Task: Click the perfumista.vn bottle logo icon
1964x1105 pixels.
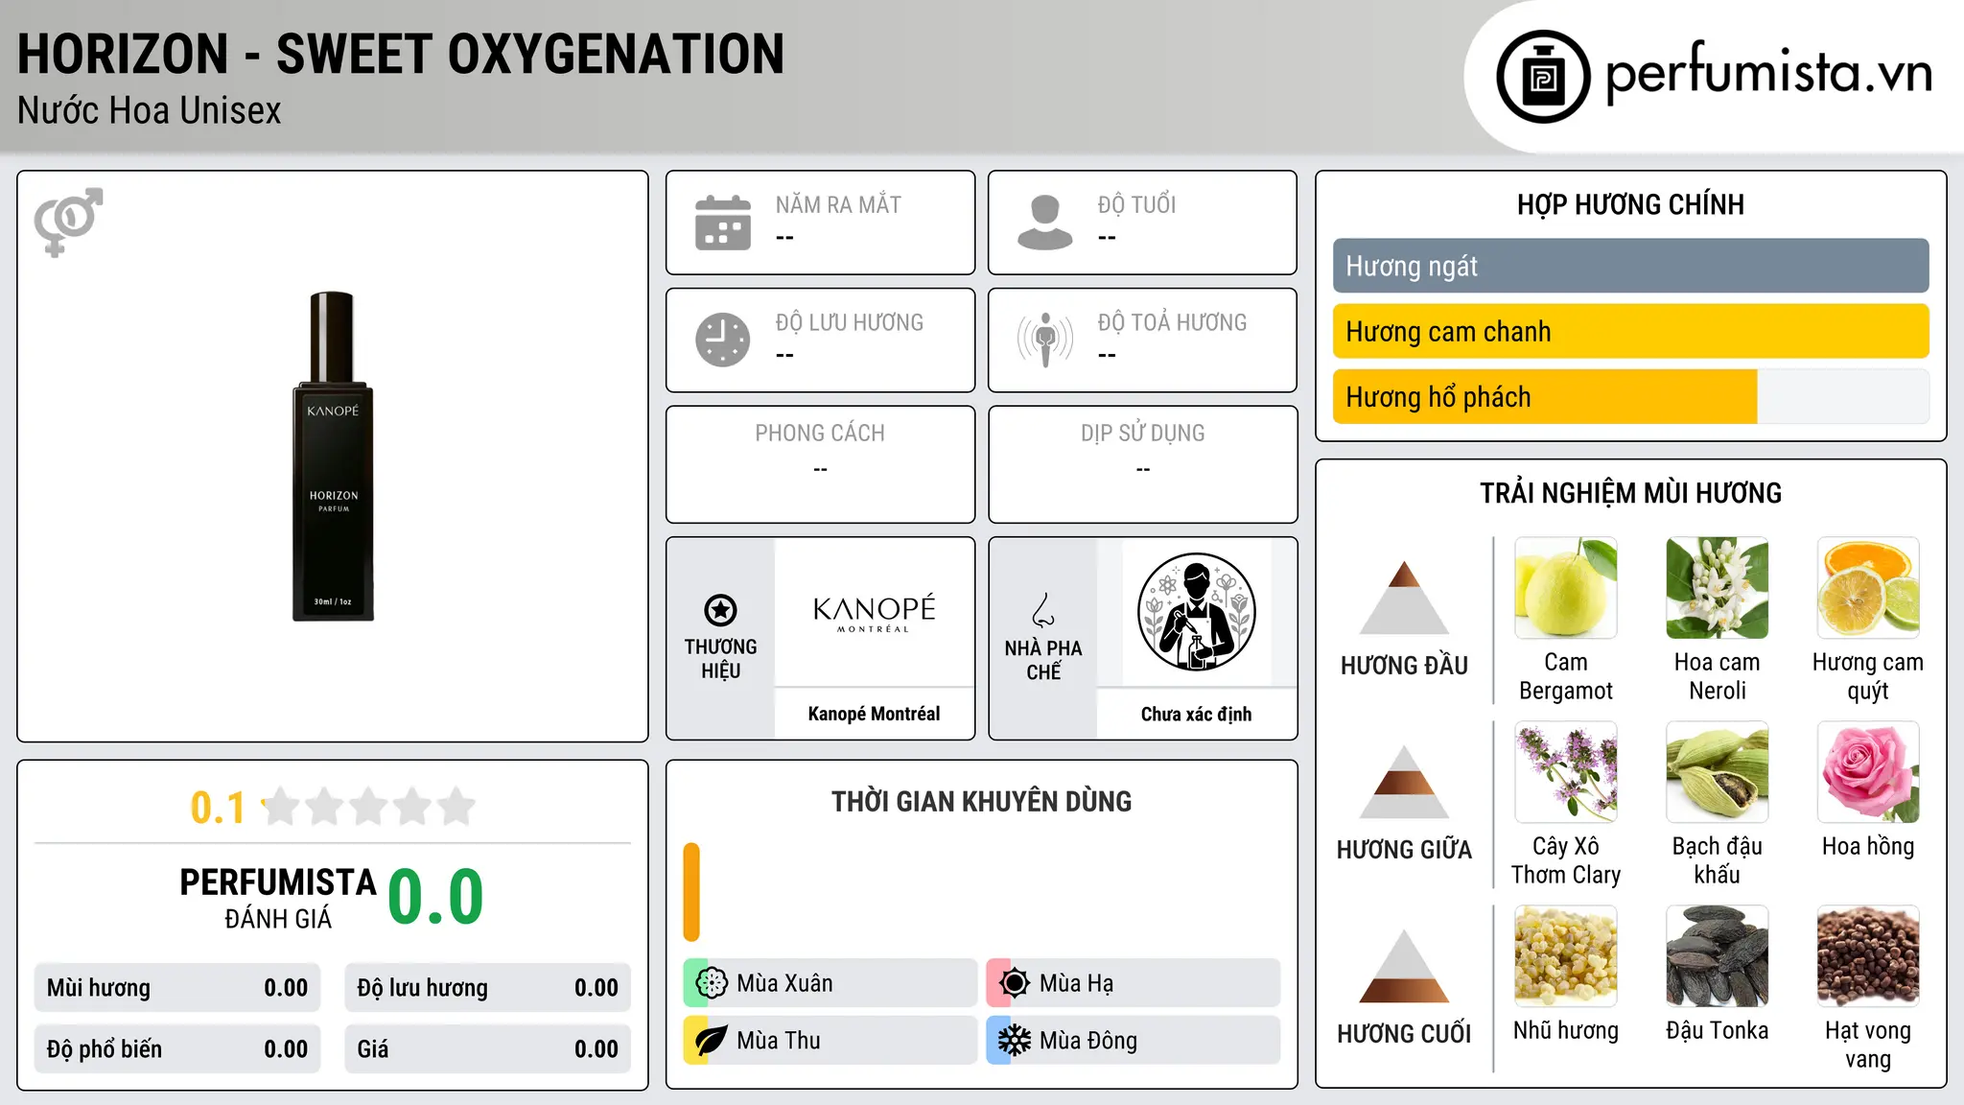Action: point(1543,77)
